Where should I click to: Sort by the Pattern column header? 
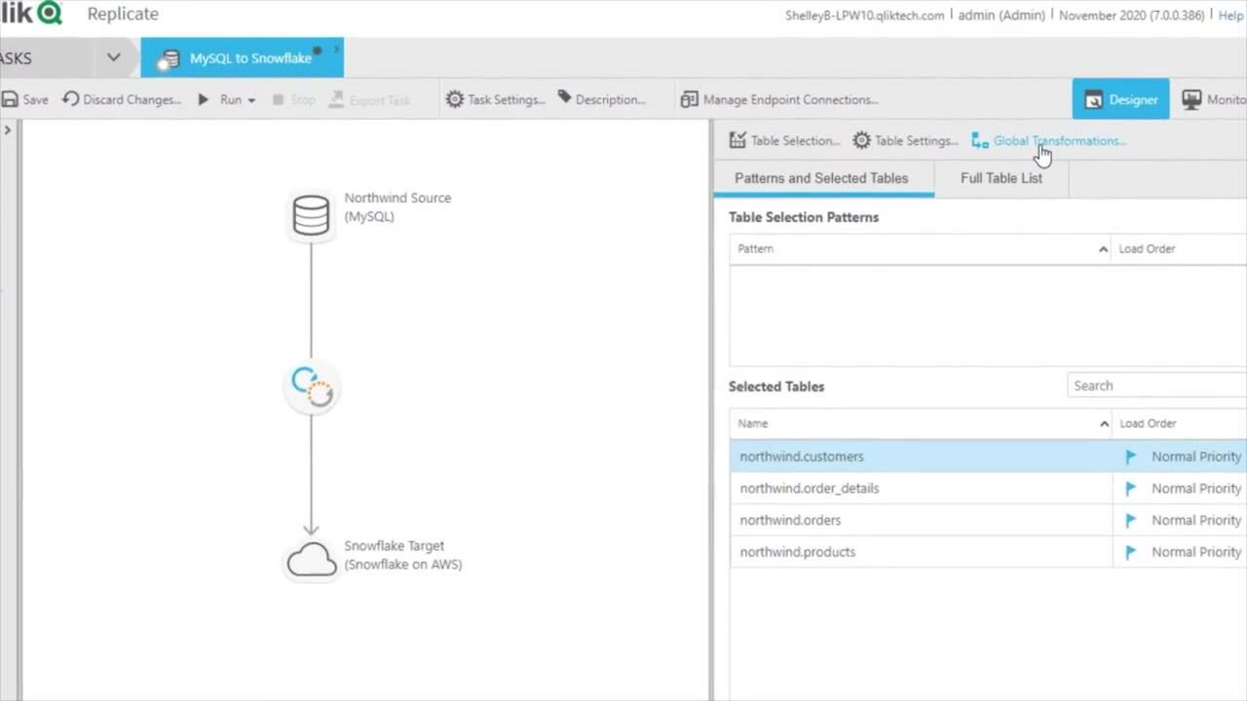(x=920, y=248)
